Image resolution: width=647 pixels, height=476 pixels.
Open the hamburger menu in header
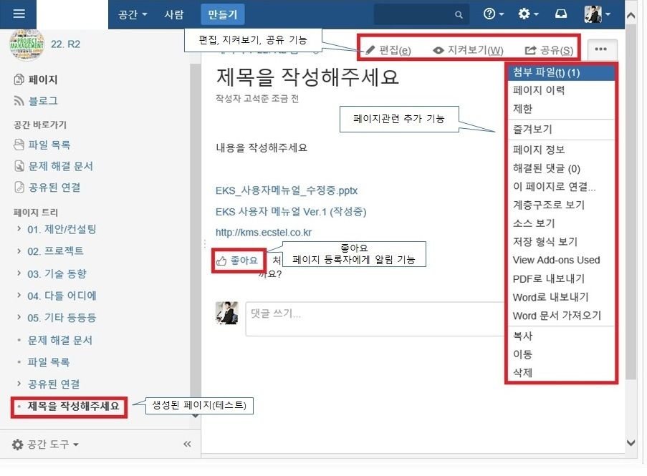pyautogui.click(x=19, y=14)
